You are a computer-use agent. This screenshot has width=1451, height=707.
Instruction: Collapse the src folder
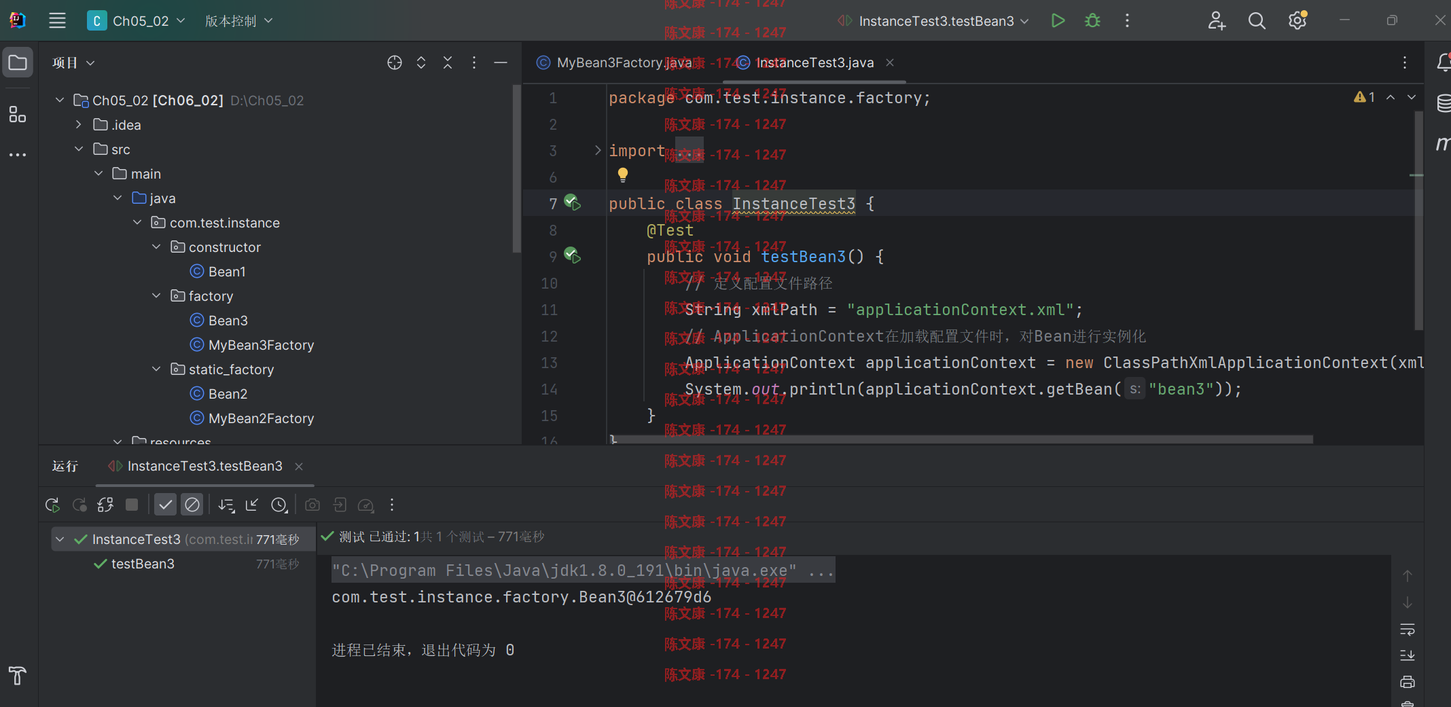click(79, 149)
